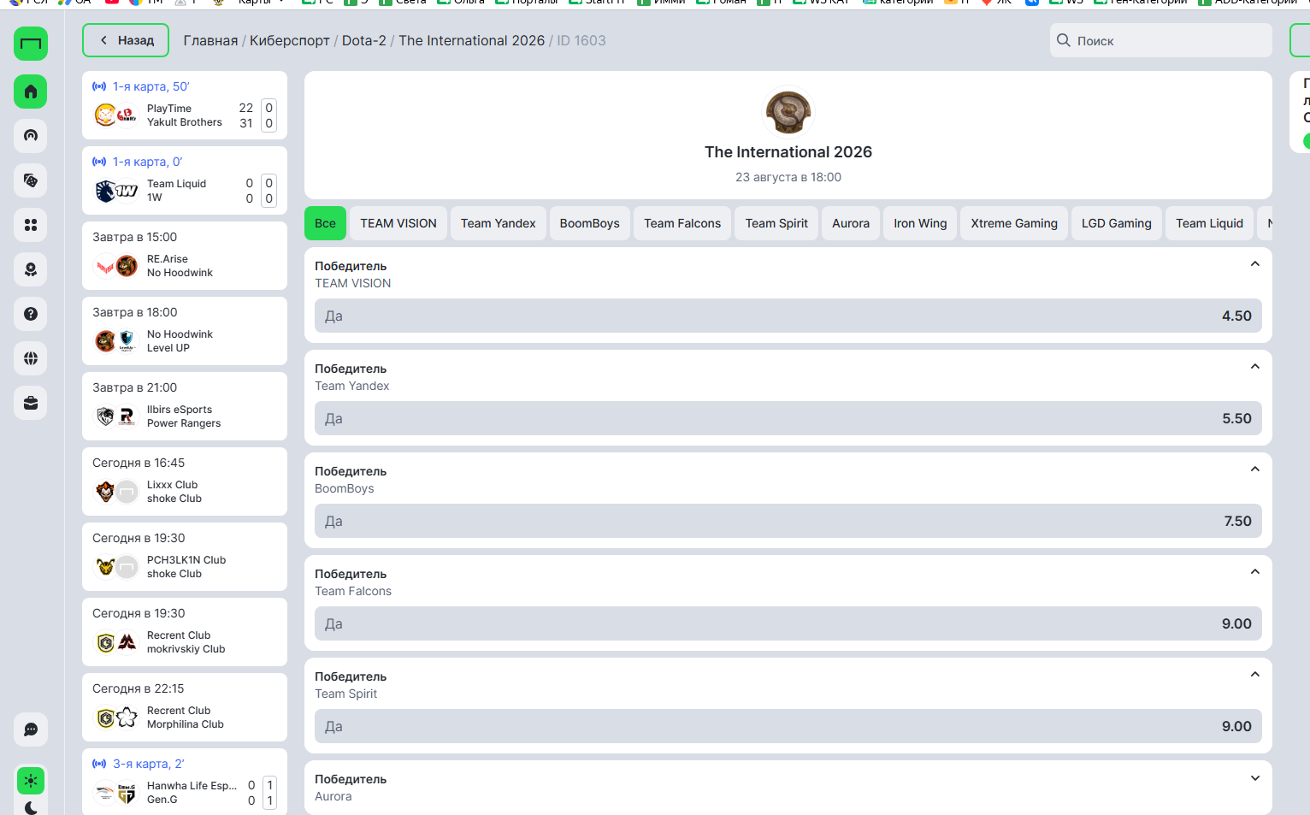The width and height of the screenshot is (1310, 815).
Task: Select the LGD Gaming filter tab
Action: tap(1117, 223)
